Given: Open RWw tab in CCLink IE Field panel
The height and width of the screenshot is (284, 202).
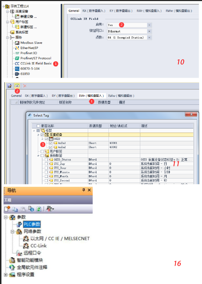Looking at the screenshot, I should (x=179, y=11).
